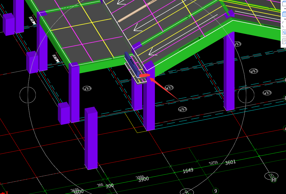Image resolution: width=286 pixels, height=194 pixels.
Task: Click the right orbit ring handle circle
Action: [x=246, y=95]
